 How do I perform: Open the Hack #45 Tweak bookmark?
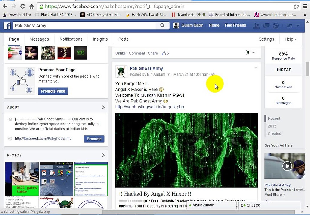[x=146, y=15]
